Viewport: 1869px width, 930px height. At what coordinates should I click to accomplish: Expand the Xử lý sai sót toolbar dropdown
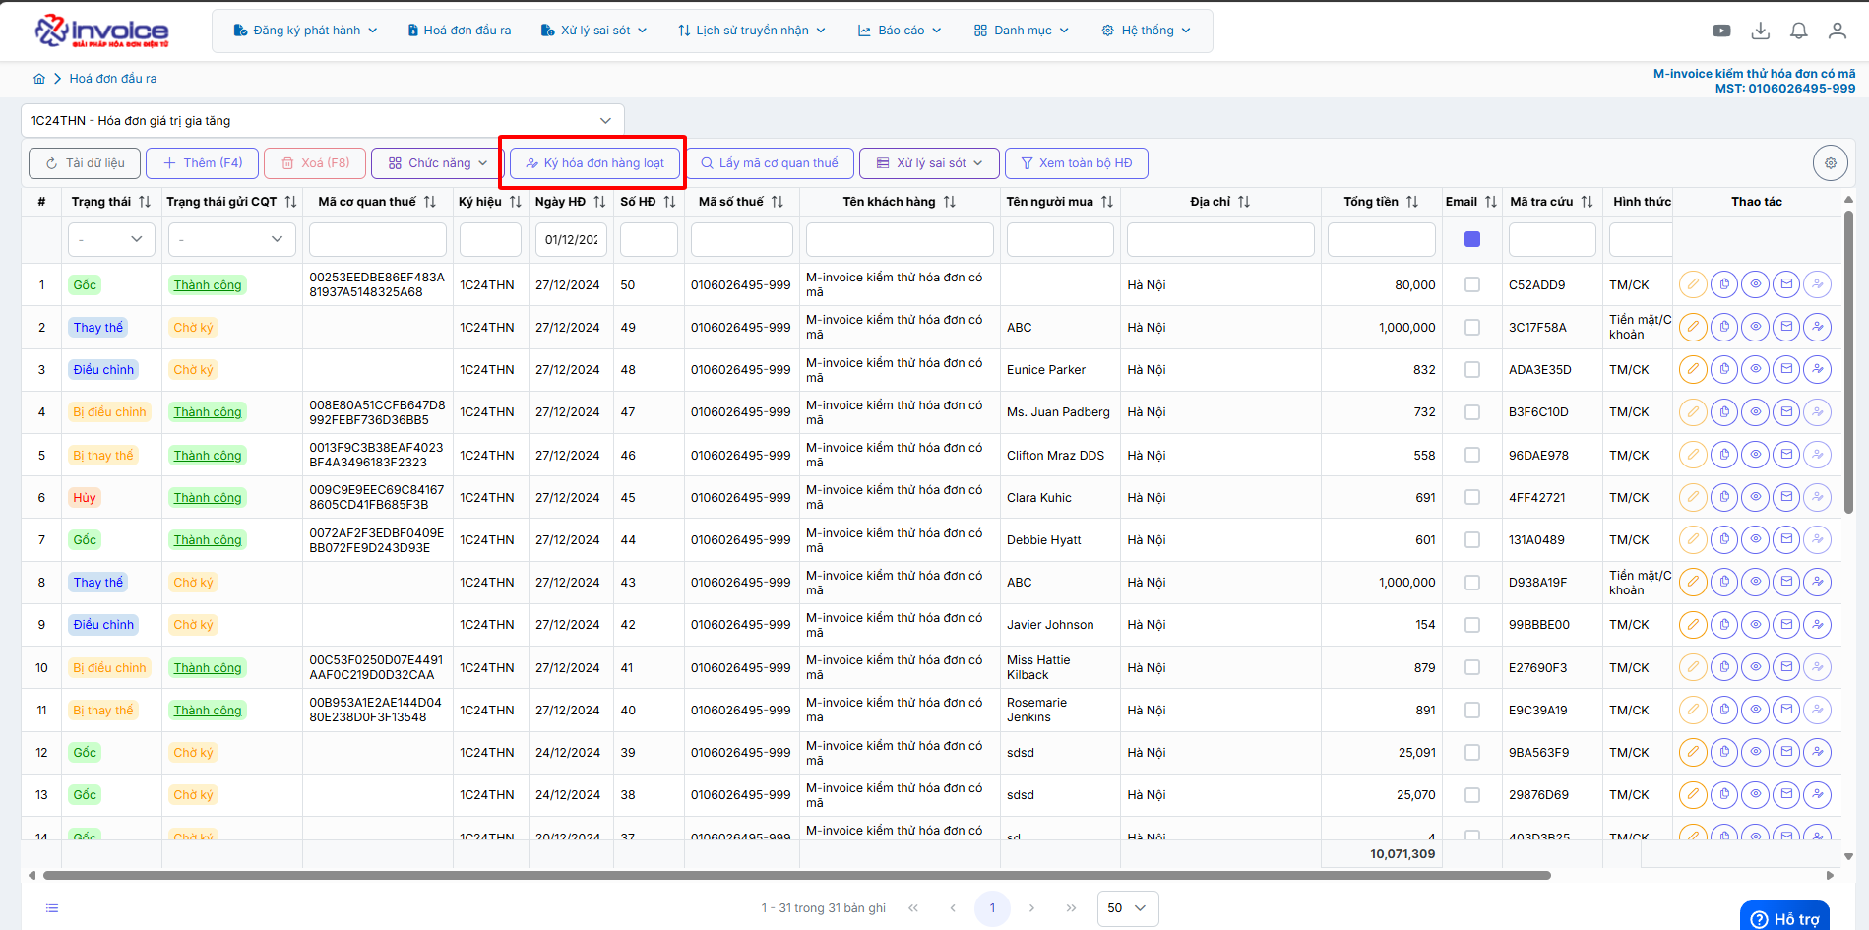click(x=929, y=163)
